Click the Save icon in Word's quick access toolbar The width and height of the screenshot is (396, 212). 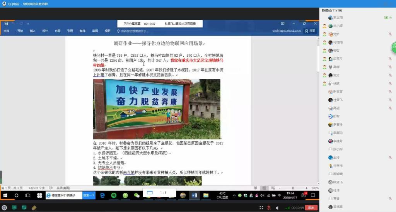(7, 24)
